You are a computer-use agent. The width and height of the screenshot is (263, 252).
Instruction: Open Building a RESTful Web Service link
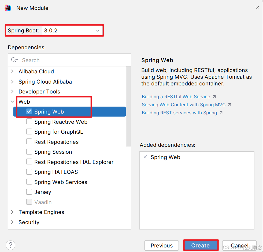point(176,97)
